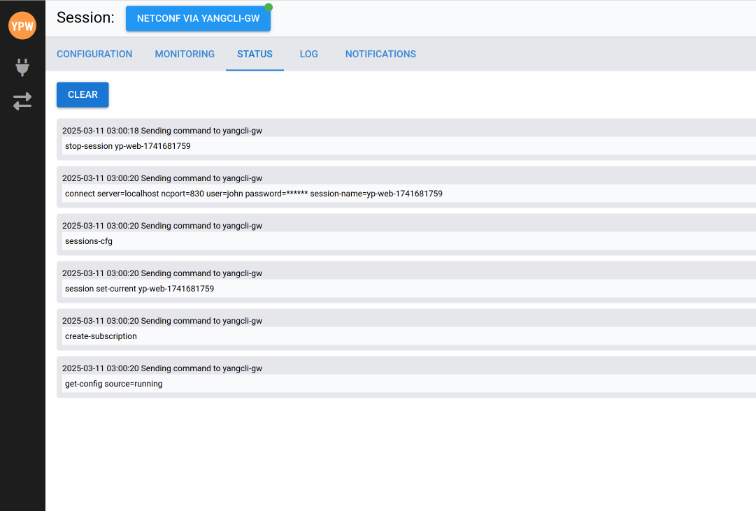Screen dimensions: 756x511
Task: Click the connect server=localhost command line
Action: point(253,194)
